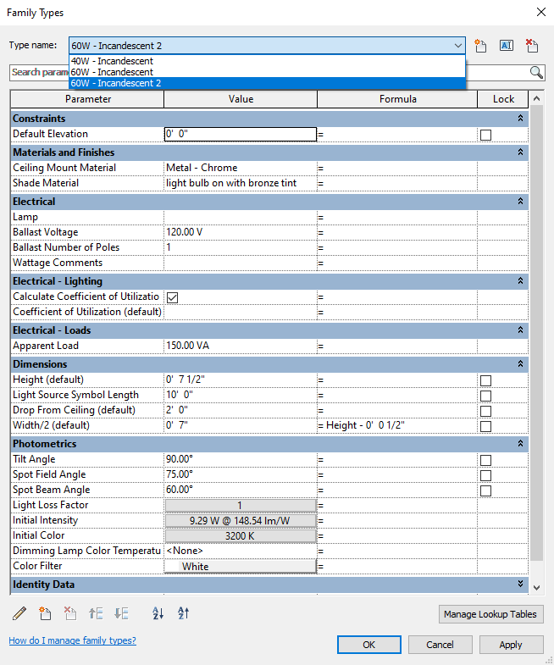Click the Manage Lookup Tables button
The image size is (554, 665).
point(491,614)
